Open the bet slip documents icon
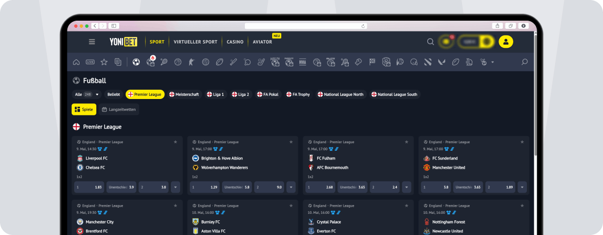 coord(118,62)
